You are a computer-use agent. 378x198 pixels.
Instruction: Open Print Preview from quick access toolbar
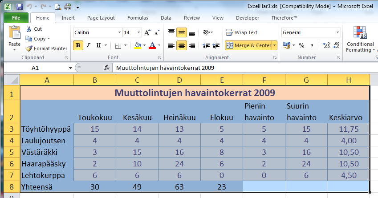58,7
